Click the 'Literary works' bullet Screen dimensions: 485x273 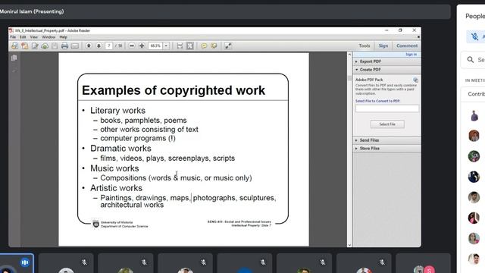click(117, 111)
